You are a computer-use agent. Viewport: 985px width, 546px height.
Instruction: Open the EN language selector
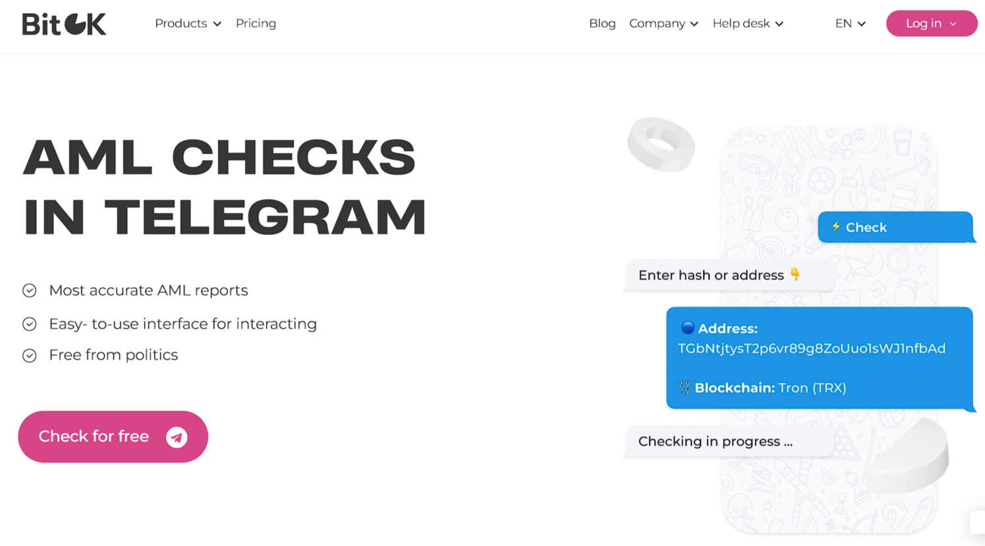pyautogui.click(x=850, y=23)
